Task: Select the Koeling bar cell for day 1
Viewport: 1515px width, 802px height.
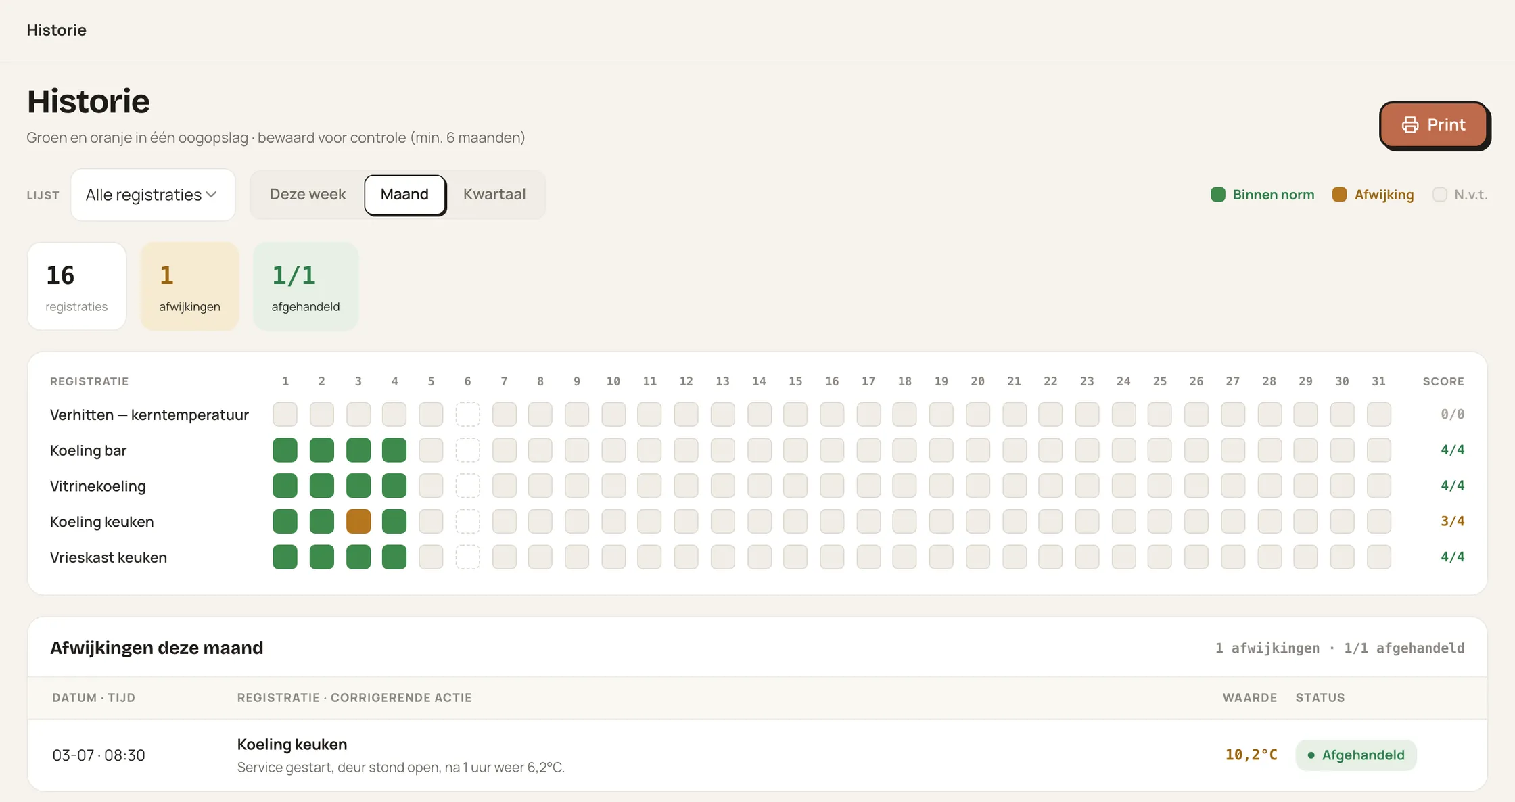Action: pyautogui.click(x=285, y=450)
